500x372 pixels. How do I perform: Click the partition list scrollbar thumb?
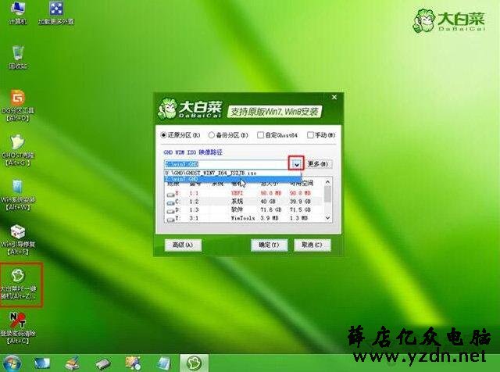(x=327, y=193)
